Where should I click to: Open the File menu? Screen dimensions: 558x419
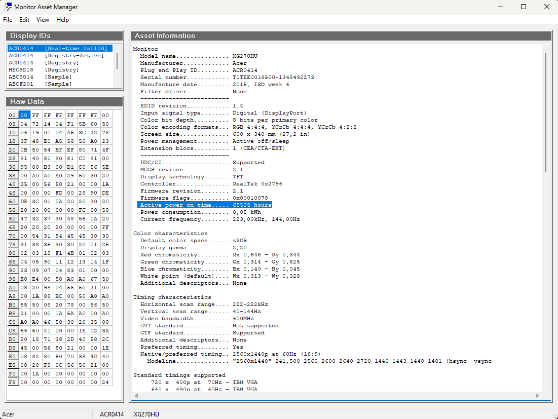pyautogui.click(x=8, y=20)
